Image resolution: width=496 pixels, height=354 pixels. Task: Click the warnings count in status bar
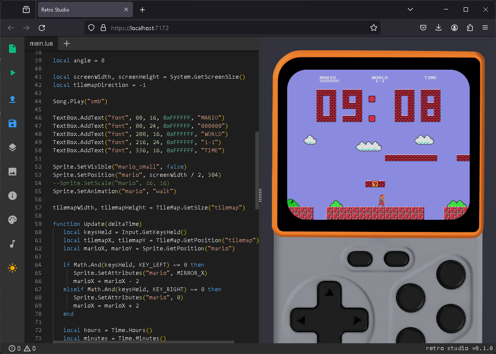tap(30, 348)
